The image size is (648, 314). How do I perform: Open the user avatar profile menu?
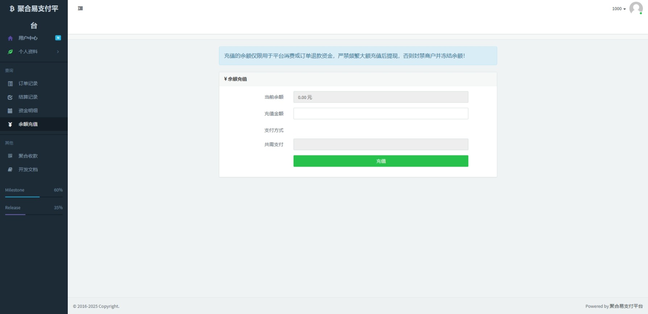tap(636, 8)
